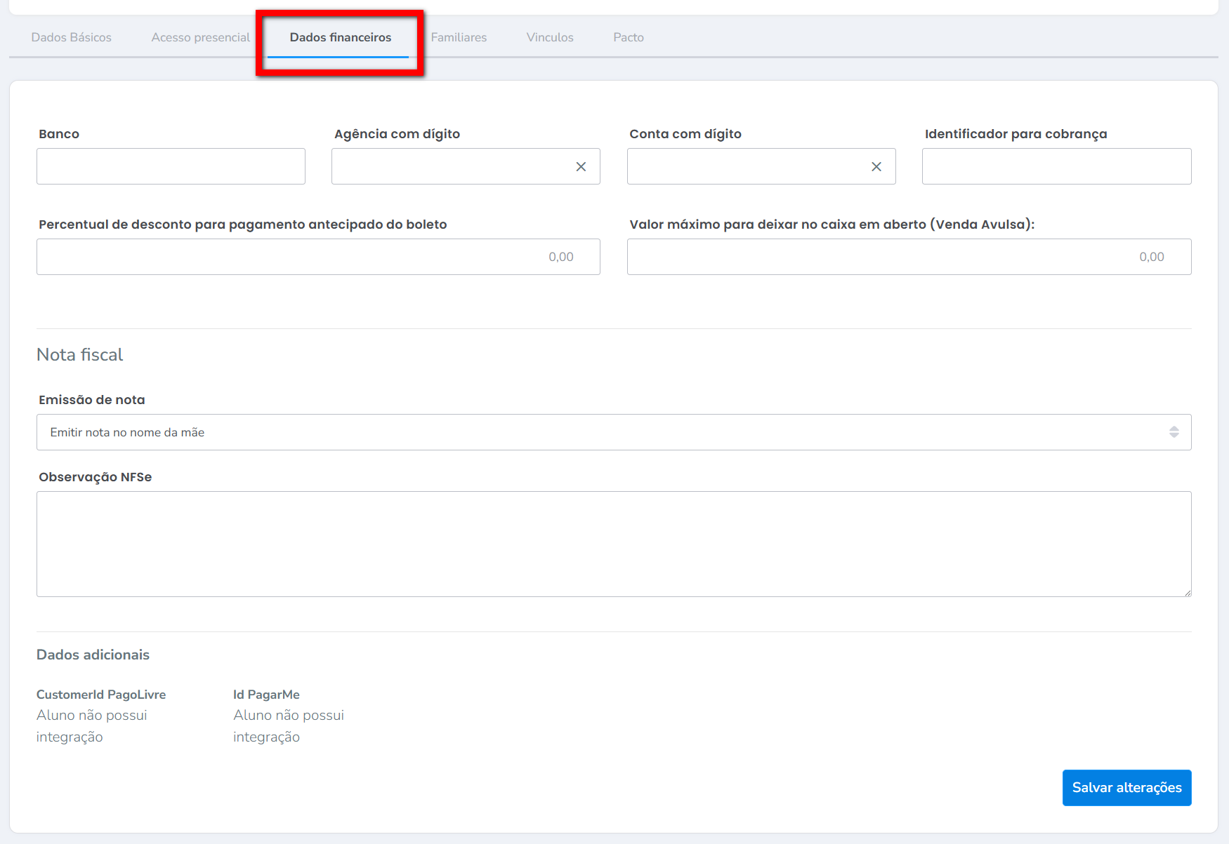Click the Observação NFSe label

click(96, 477)
